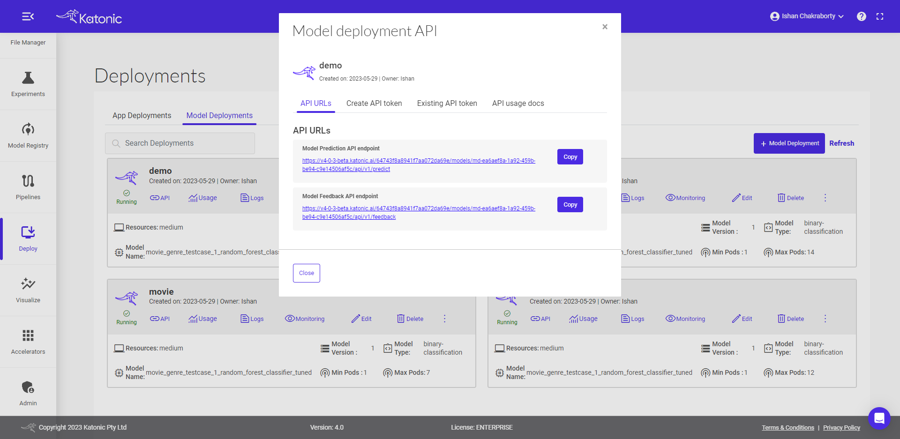This screenshot has width=900, height=439.
Task: Open File Manager in the sidebar
Action: tap(28, 43)
